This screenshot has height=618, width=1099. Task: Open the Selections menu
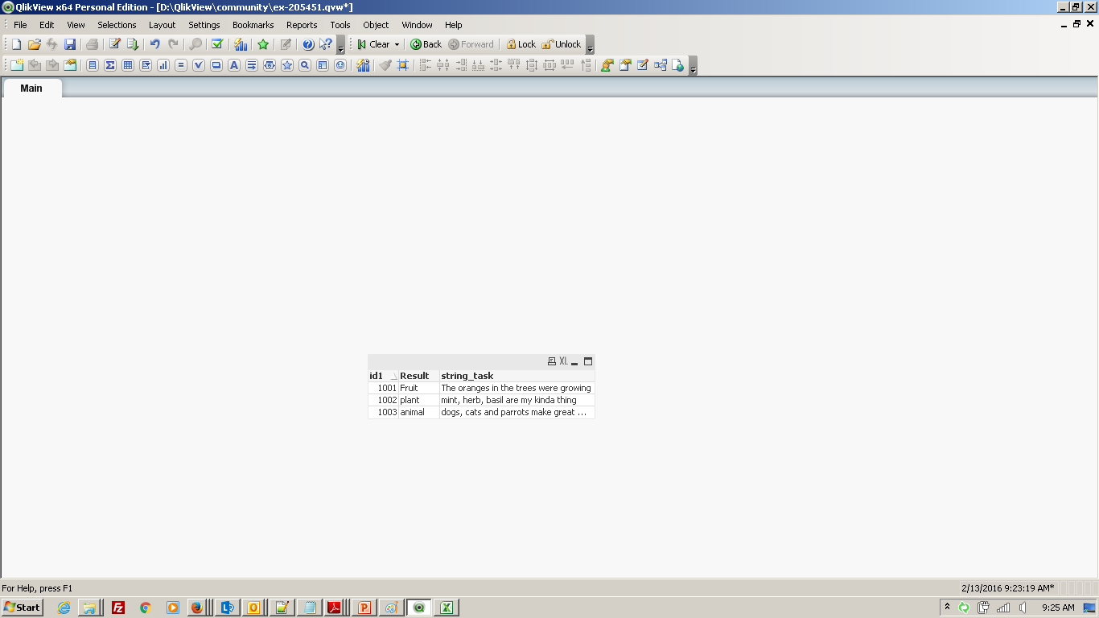click(x=117, y=25)
